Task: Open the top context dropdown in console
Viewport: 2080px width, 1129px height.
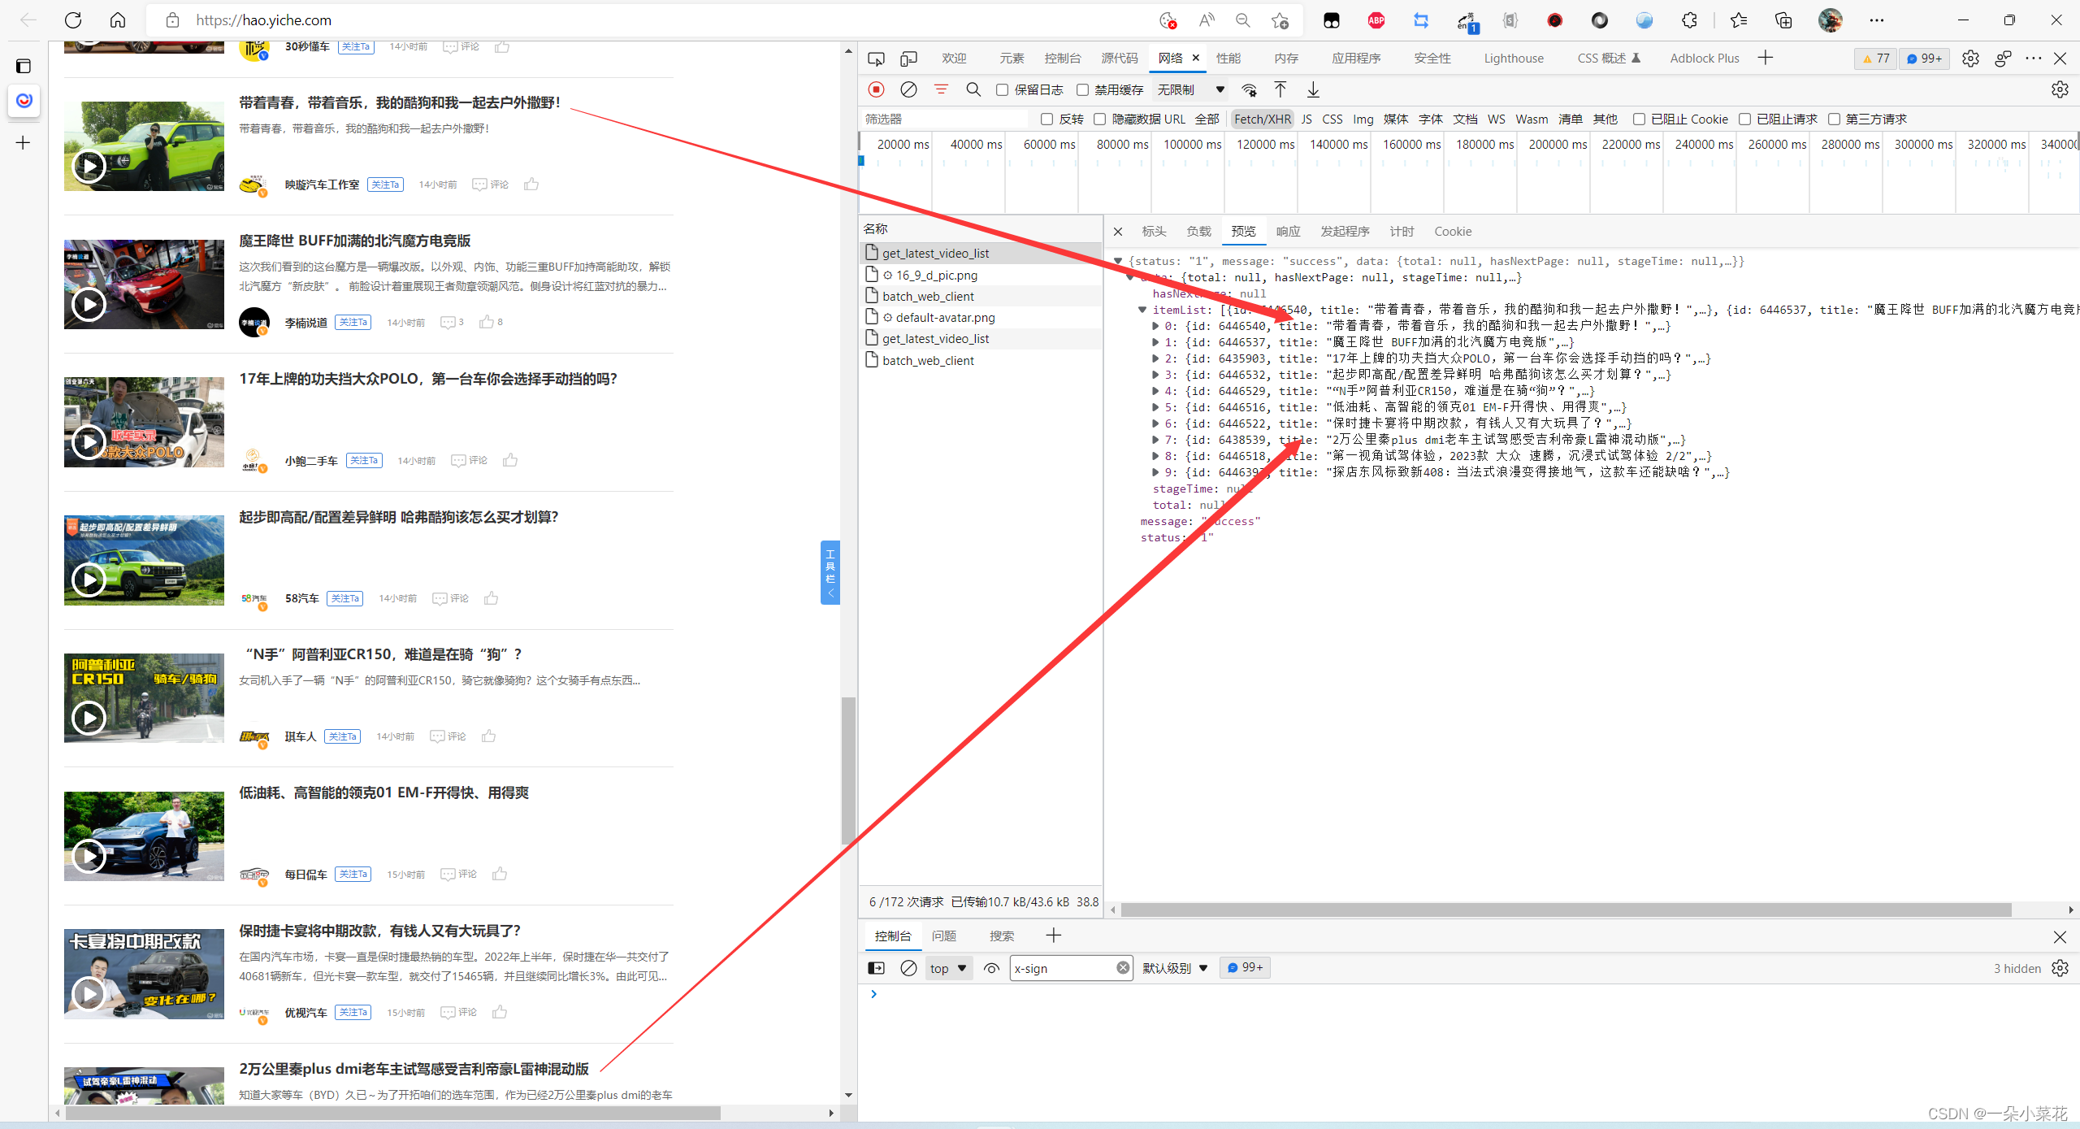Action: [x=948, y=968]
